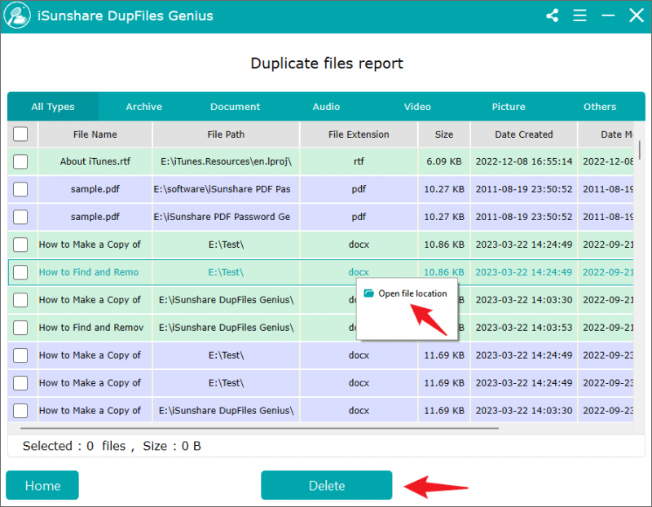This screenshot has width=652, height=507.
Task: Check the box for About iTunes.rtf
Action: click(20, 161)
